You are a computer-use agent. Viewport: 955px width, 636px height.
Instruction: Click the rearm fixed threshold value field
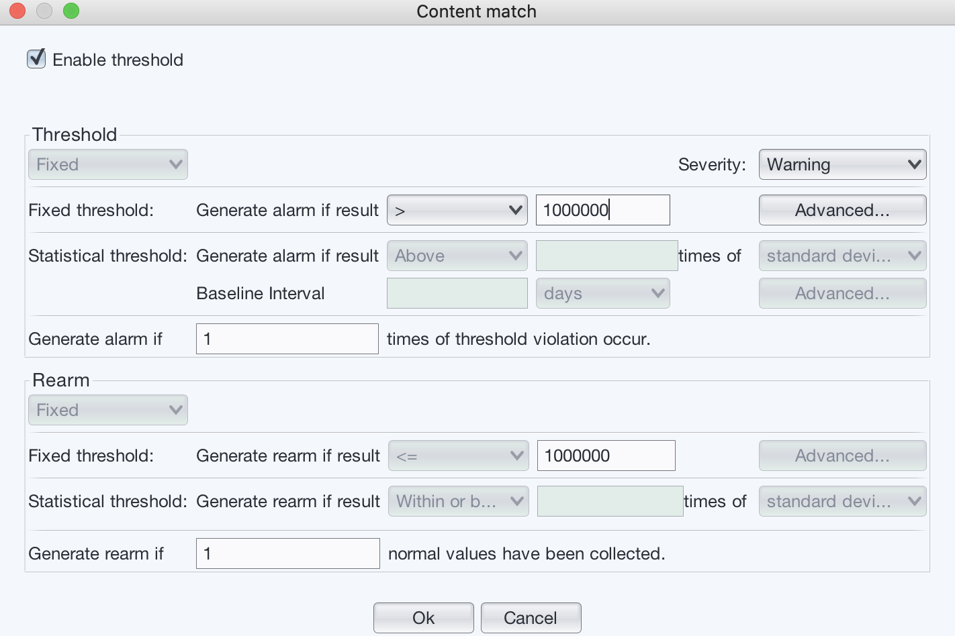[x=606, y=456]
